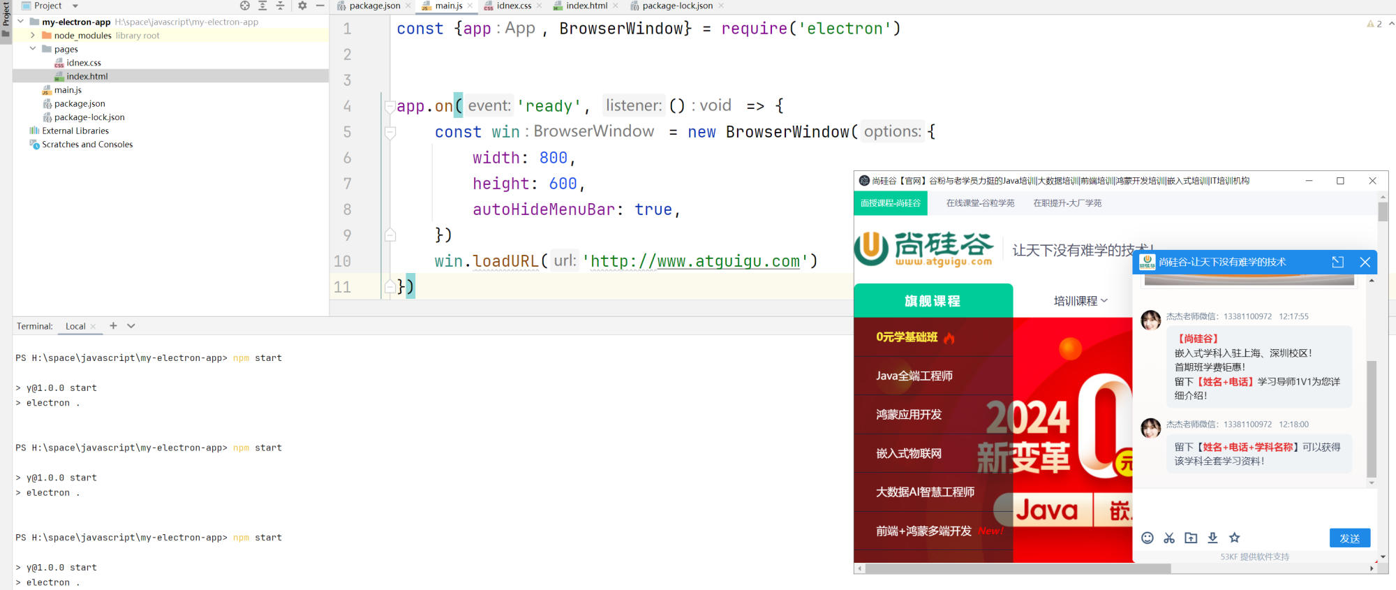Click the 旗舰课程 header button
The height and width of the screenshot is (590, 1396).
[x=933, y=301]
